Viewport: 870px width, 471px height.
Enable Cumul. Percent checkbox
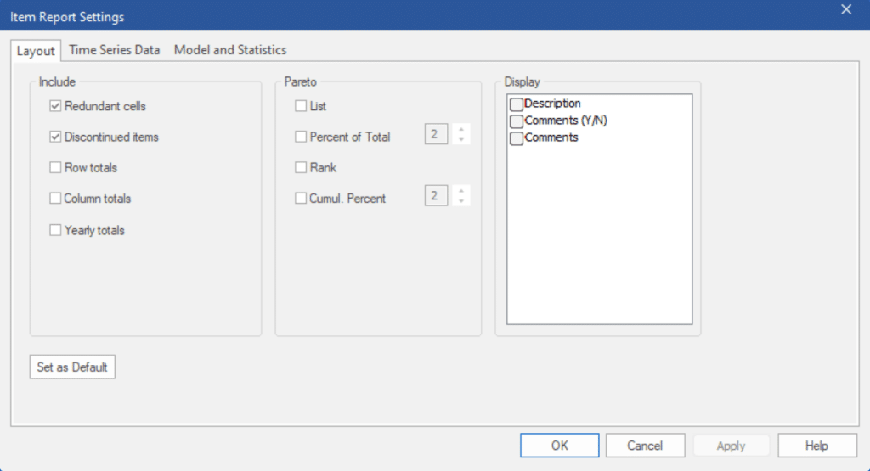[x=301, y=199]
